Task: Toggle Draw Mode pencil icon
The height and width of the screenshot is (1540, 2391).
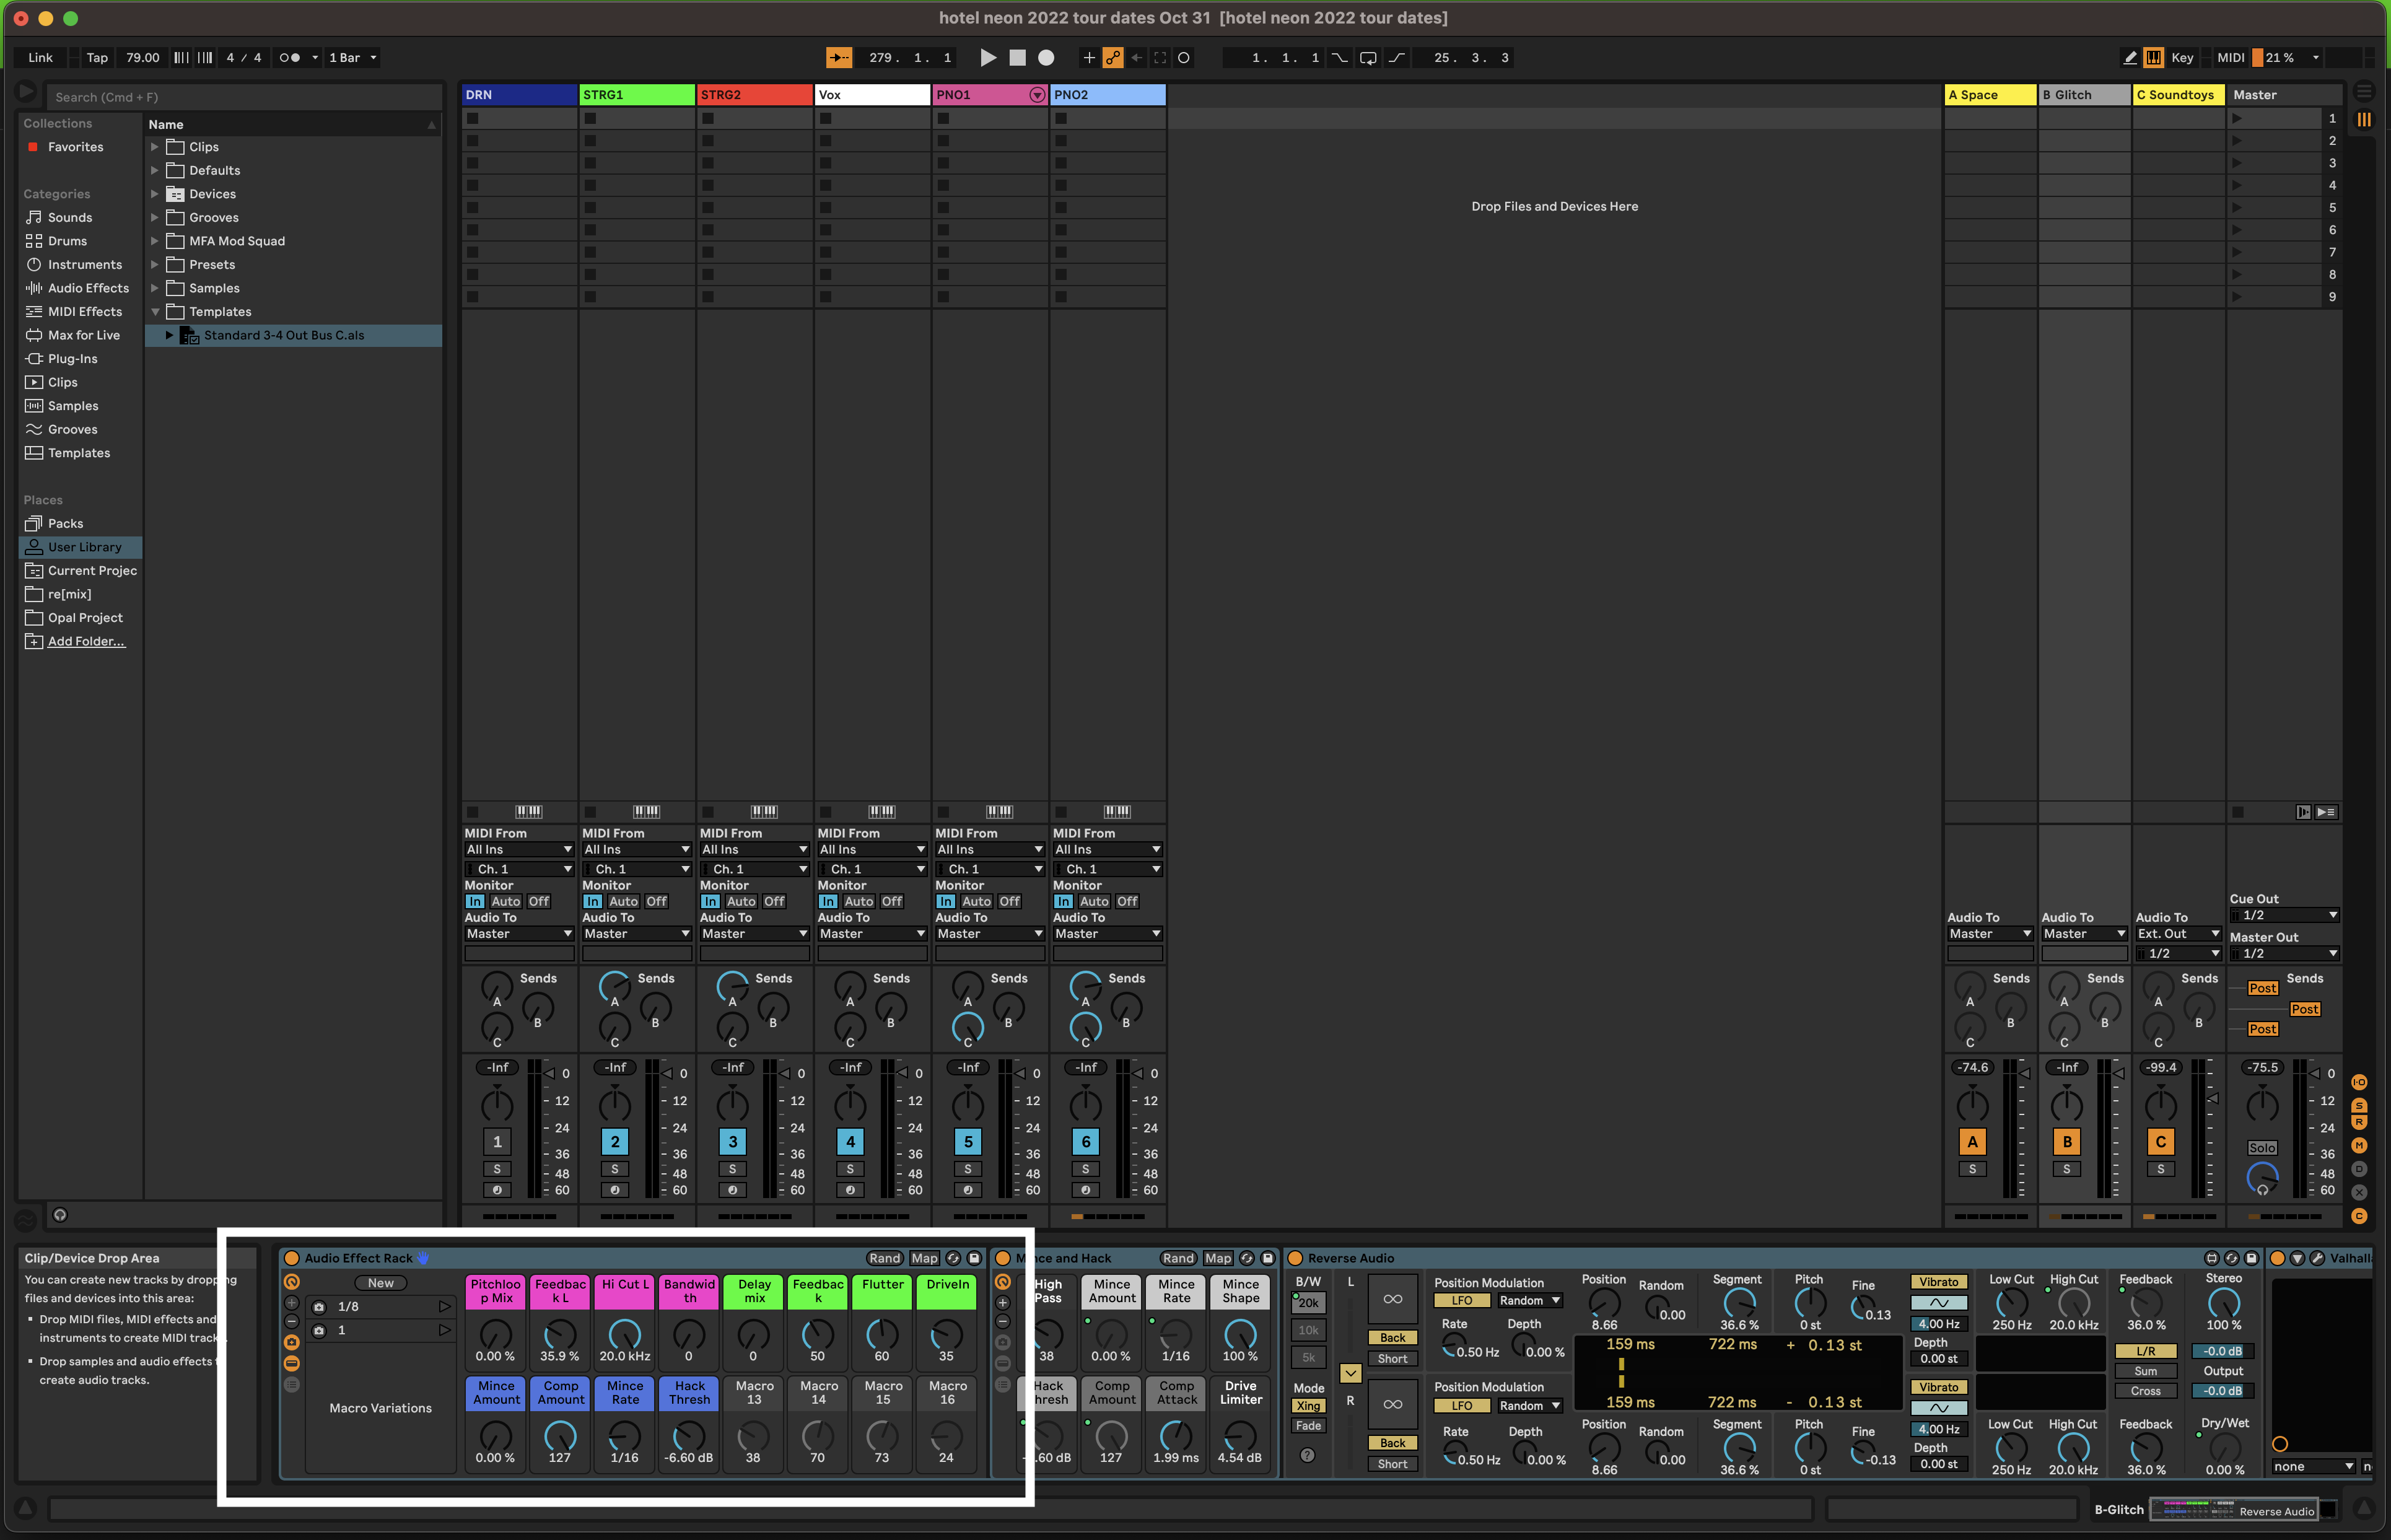Action: coord(2130,58)
